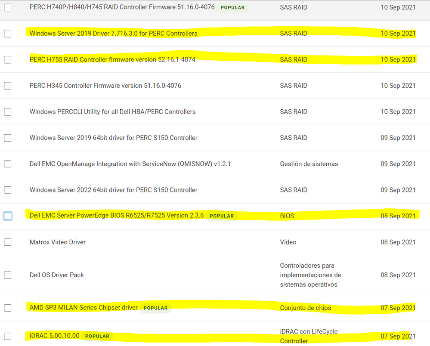Click date 07 Sep 2021 in AMD chipset row

(x=398, y=308)
